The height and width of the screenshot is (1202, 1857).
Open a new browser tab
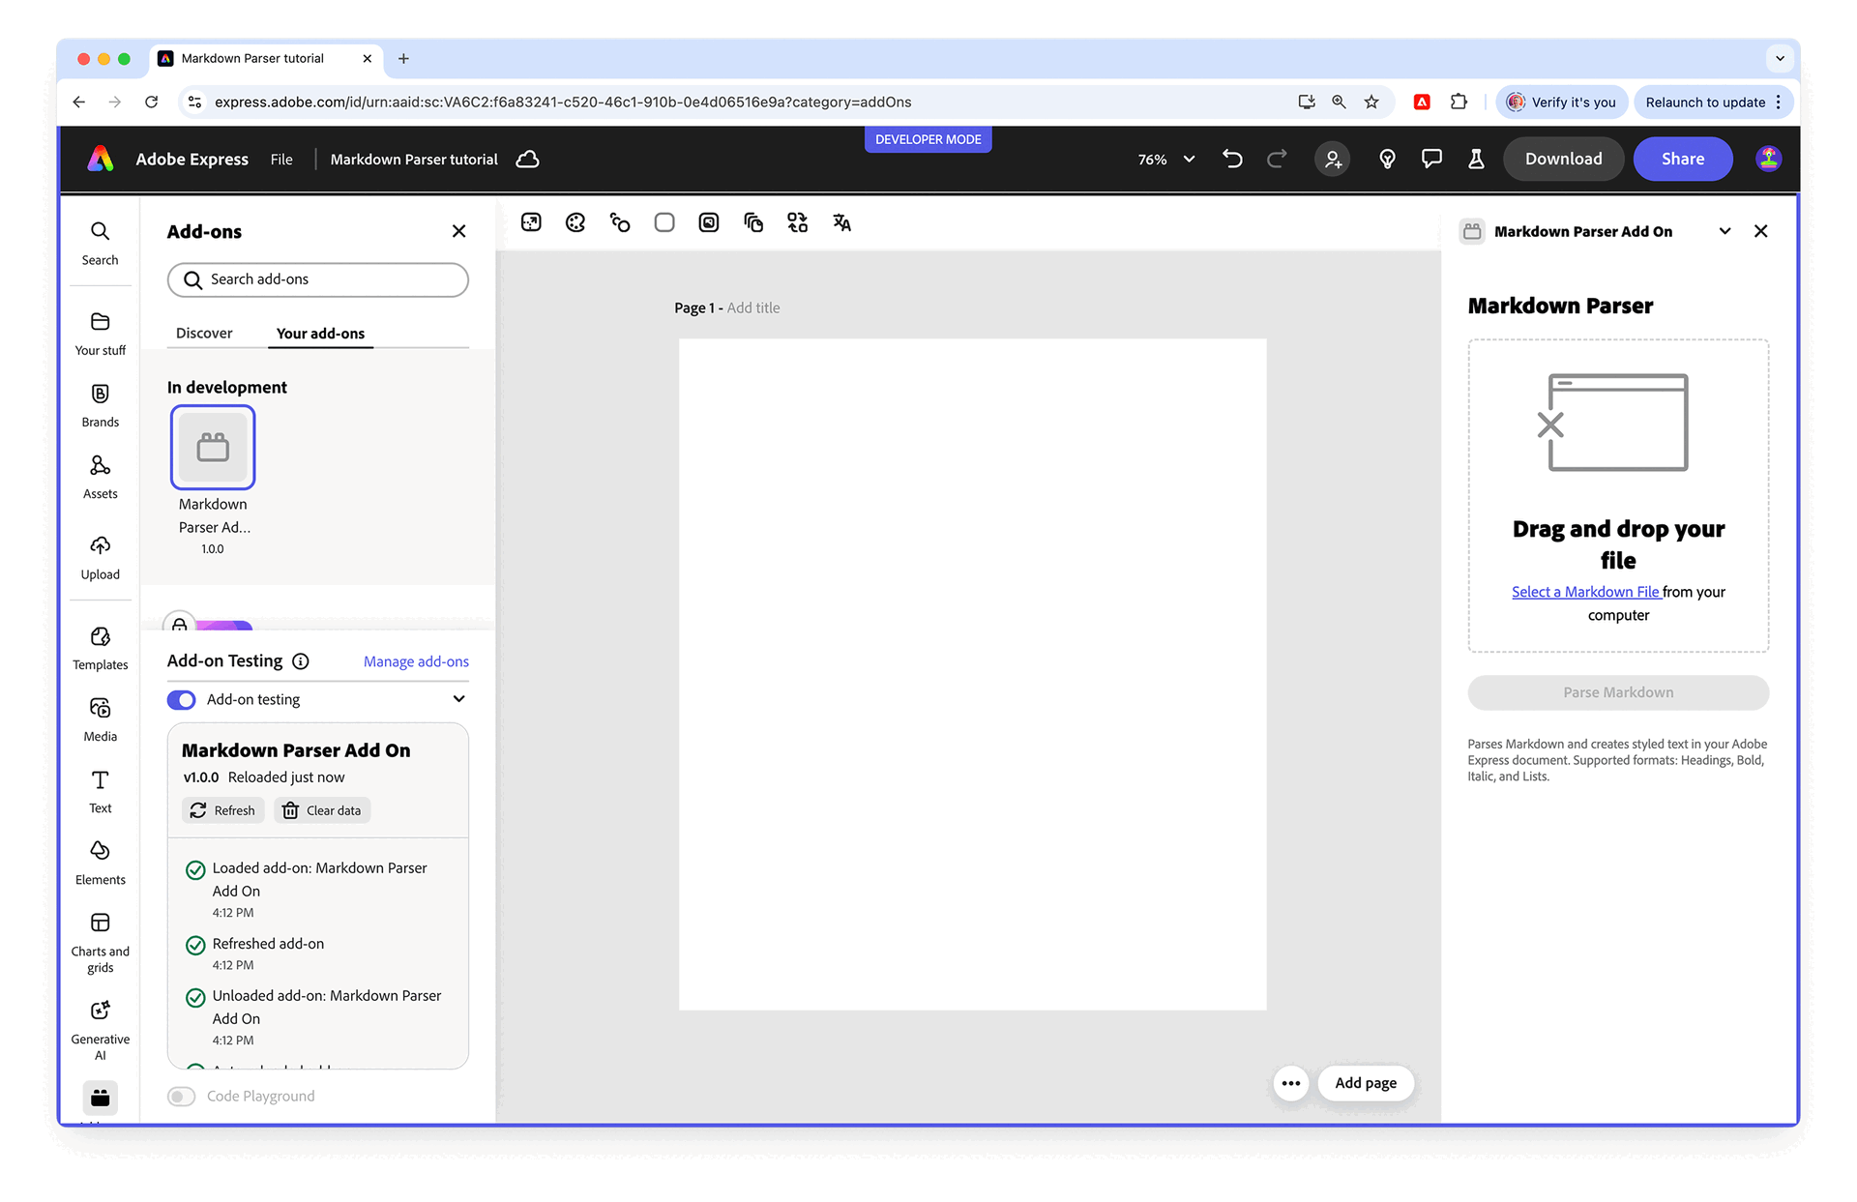[403, 58]
